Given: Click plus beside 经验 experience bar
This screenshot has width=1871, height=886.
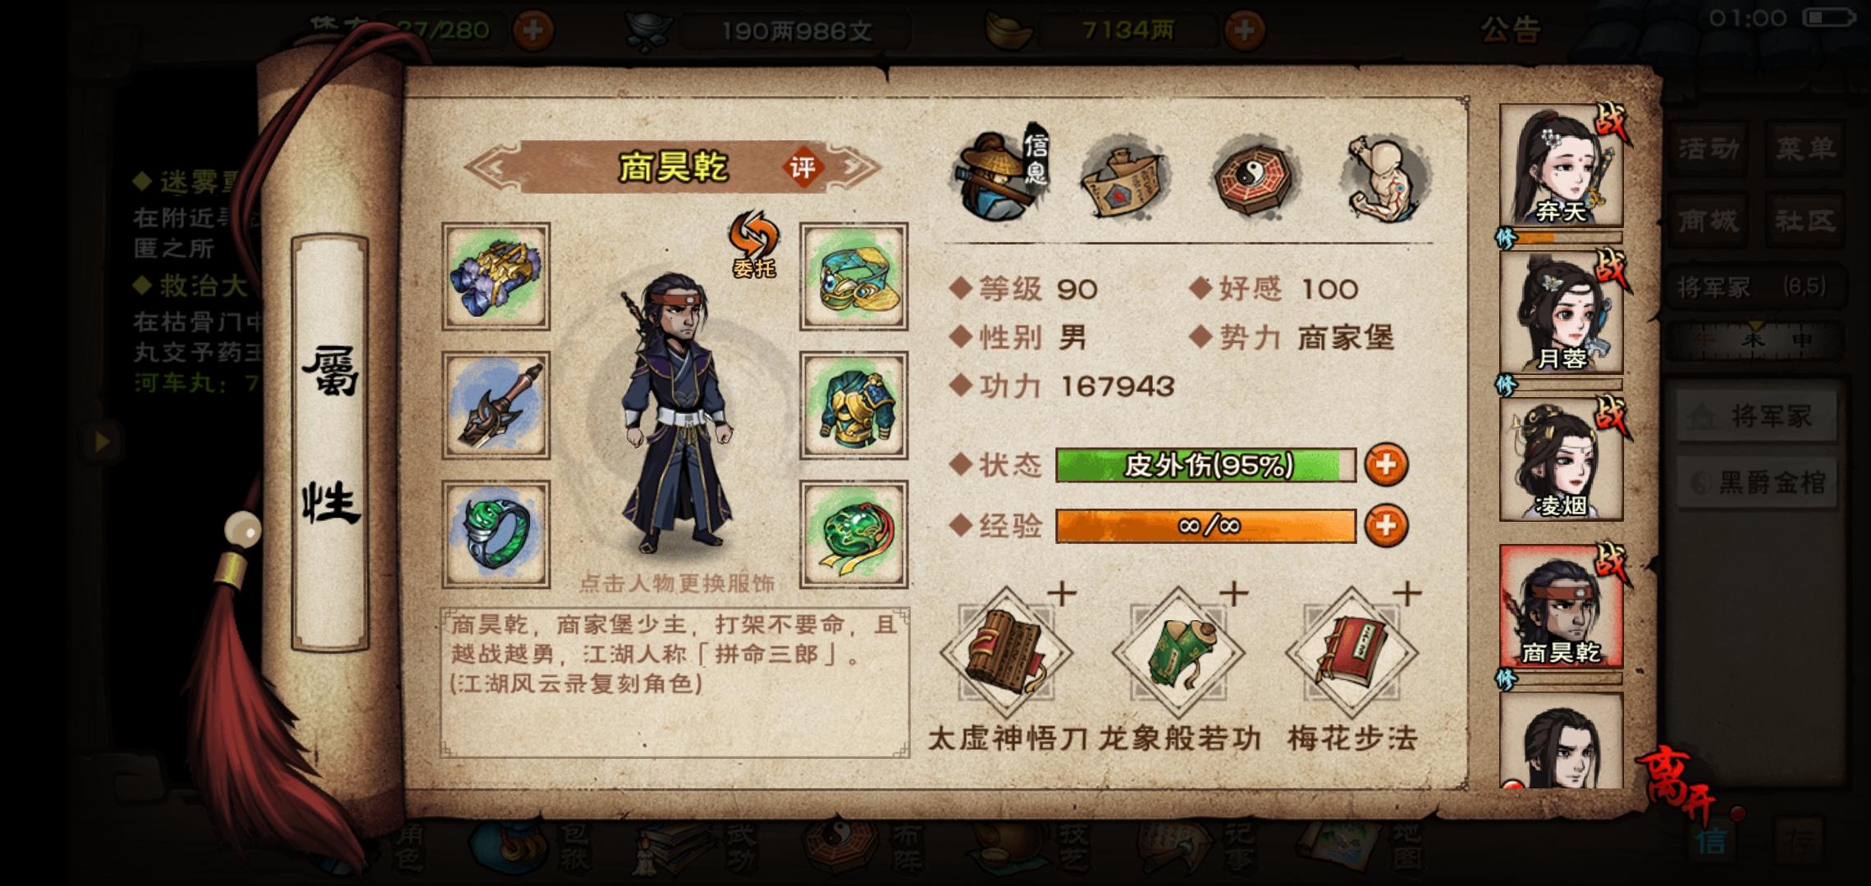Looking at the screenshot, I should [1386, 525].
